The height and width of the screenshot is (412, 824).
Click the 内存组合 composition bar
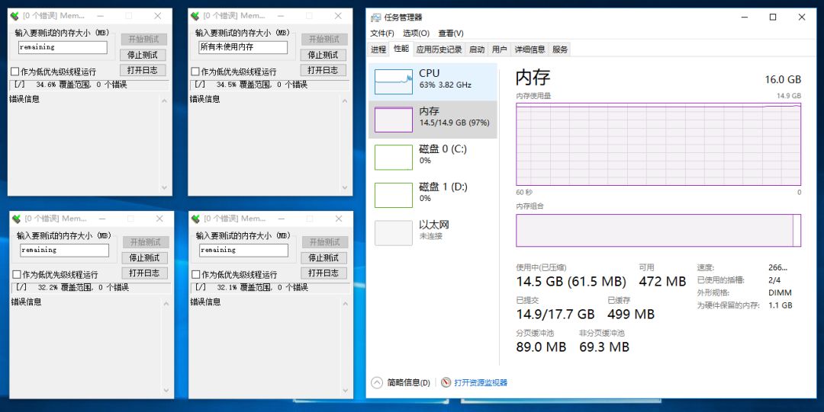[x=658, y=231]
